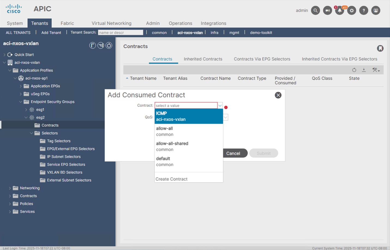Collapse the Endpoint Security Groups node
This screenshot has width=390, height=250.
(x=21, y=102)
